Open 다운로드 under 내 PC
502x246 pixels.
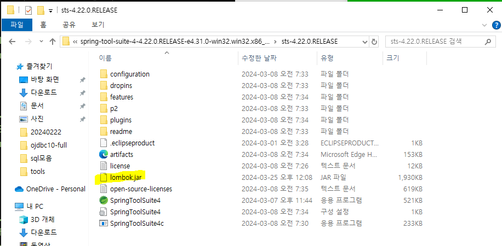click(x=38, y=232)
